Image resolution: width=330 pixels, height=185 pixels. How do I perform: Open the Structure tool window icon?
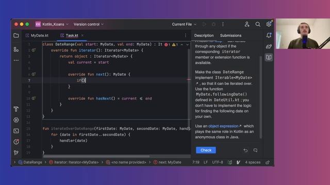point(16,49)
